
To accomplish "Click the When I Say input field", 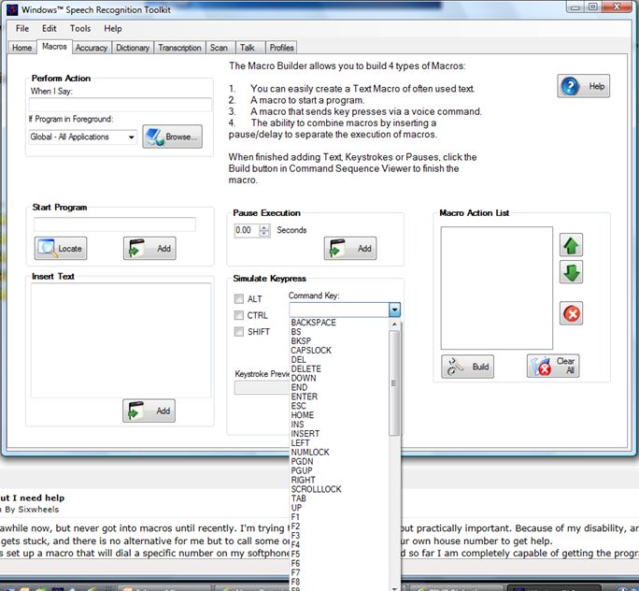I will [x=121, y=105].
